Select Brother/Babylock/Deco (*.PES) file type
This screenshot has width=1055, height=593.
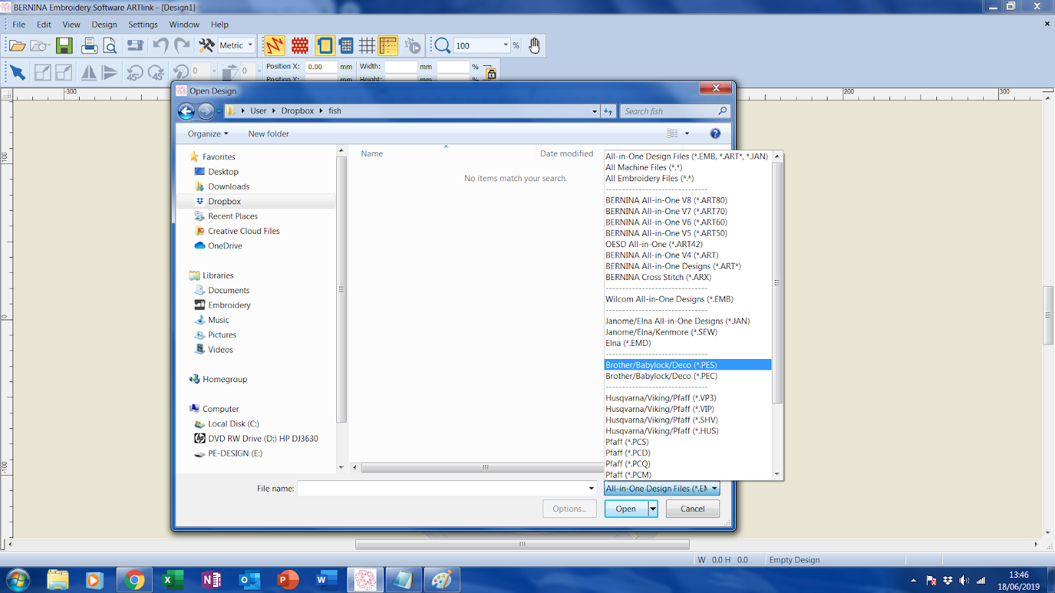[688, 365]
